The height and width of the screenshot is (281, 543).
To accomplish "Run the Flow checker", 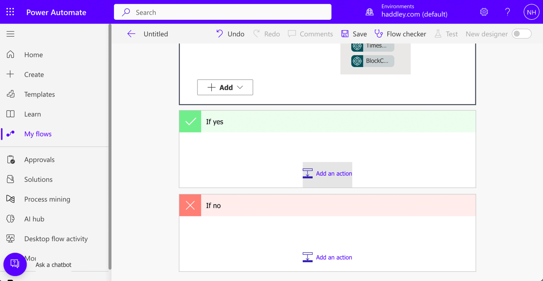I will click(x=400, y=34).
